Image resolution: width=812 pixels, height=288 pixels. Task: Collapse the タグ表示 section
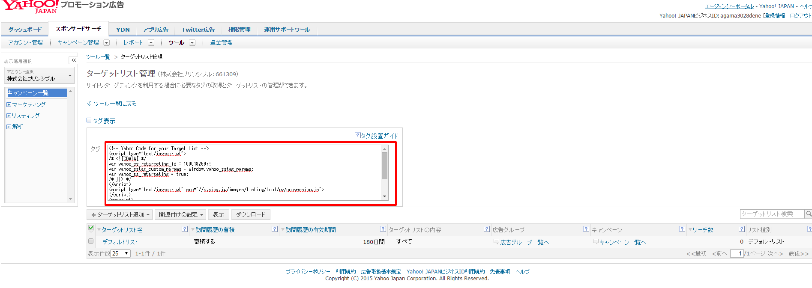pos(89,121)
